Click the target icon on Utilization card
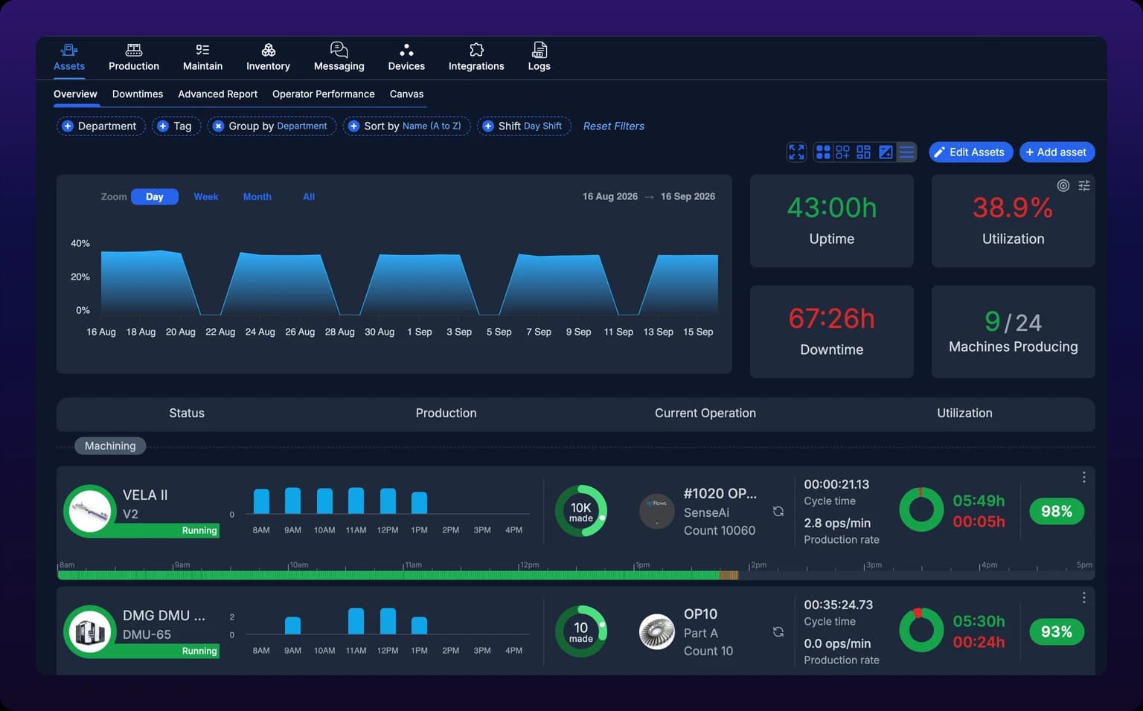1143x711 pixels. [1063, 185]
